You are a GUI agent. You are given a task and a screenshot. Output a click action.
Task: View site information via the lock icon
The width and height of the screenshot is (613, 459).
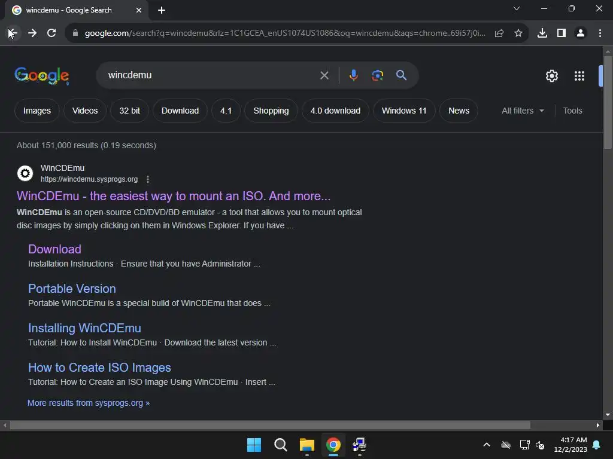pyautogui.click(x=75, y=33)
